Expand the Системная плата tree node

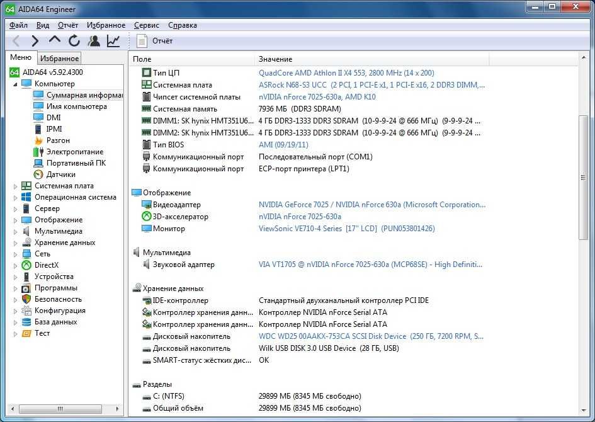click(x=15, y=186)
